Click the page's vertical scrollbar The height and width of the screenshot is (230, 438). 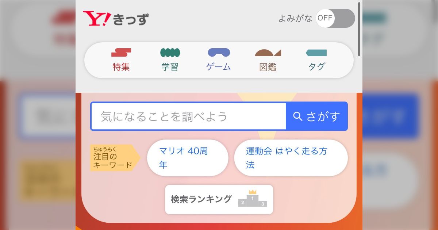point(359,29)
